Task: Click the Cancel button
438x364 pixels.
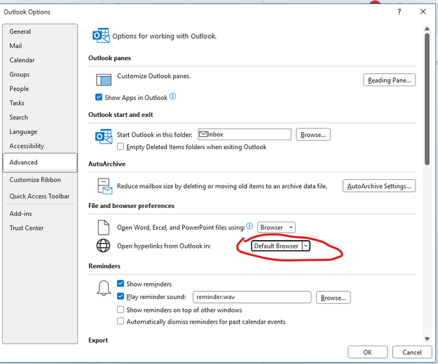Action: click(x=412, y=352)
